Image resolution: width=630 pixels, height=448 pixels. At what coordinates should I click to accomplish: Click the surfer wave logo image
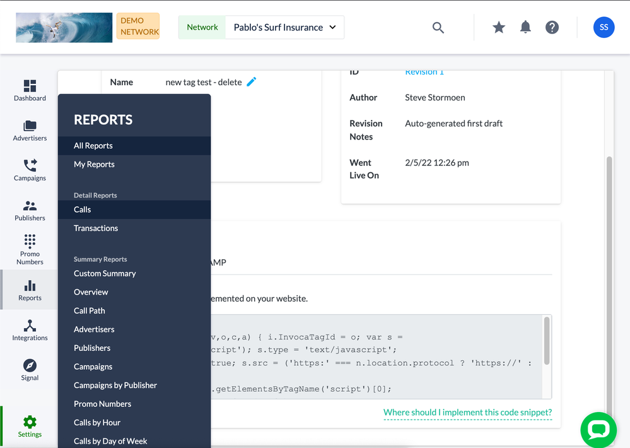coord(64,27)
